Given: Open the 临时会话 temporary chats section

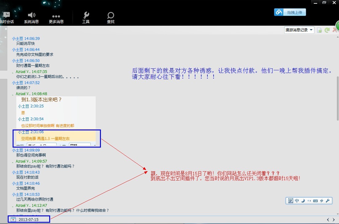Looking at the screenshot, I should (7, 17).
